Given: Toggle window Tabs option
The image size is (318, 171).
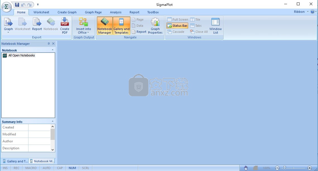Looking at the screenshot, I should tap(196, 26).
